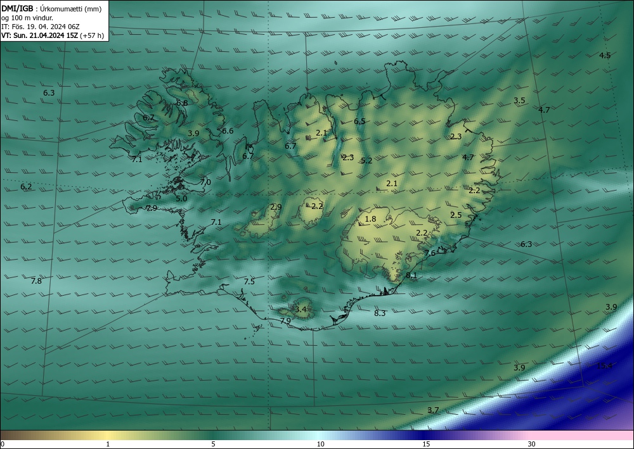Click the 8.1 map value
634x449 pixels.
(411, 275)
